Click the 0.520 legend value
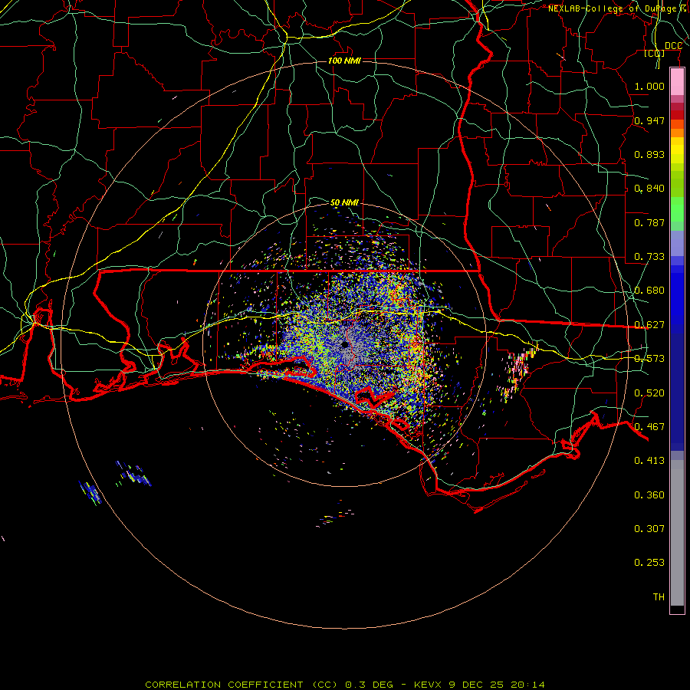690x690 pixels. (649, 393)
